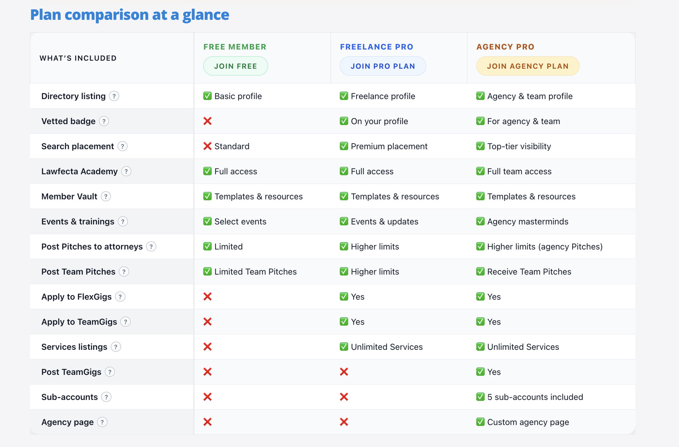Show Apply to TeamGigs tooltip icon

pyautogui.click(x=126, y=322)
